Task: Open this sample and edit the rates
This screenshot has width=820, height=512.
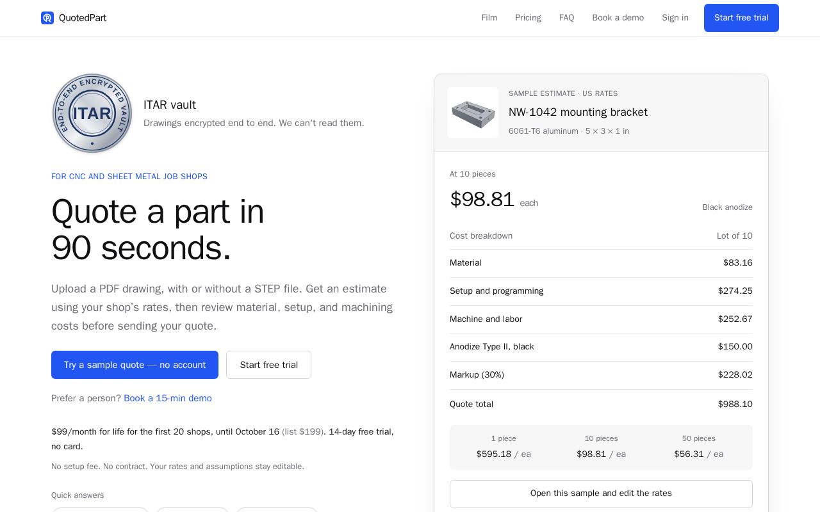Action: pyautogui.click(x=601, y=493)
